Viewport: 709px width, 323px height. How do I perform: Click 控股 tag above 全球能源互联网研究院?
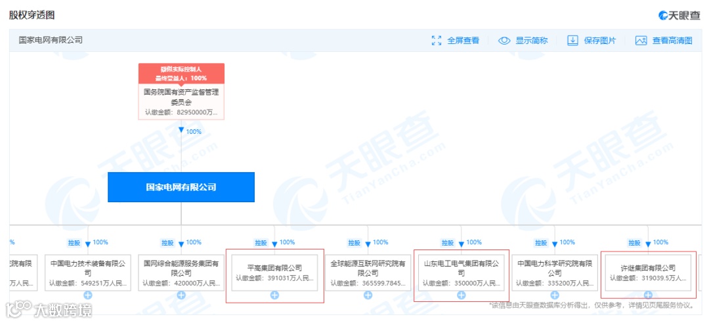click(354, 243)
